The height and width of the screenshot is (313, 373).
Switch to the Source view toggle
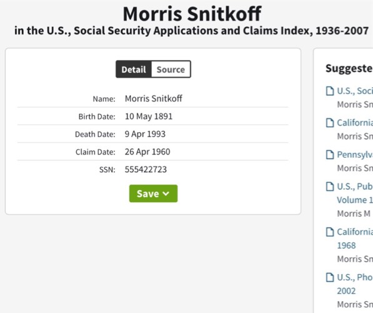click(x=171, y=69)
